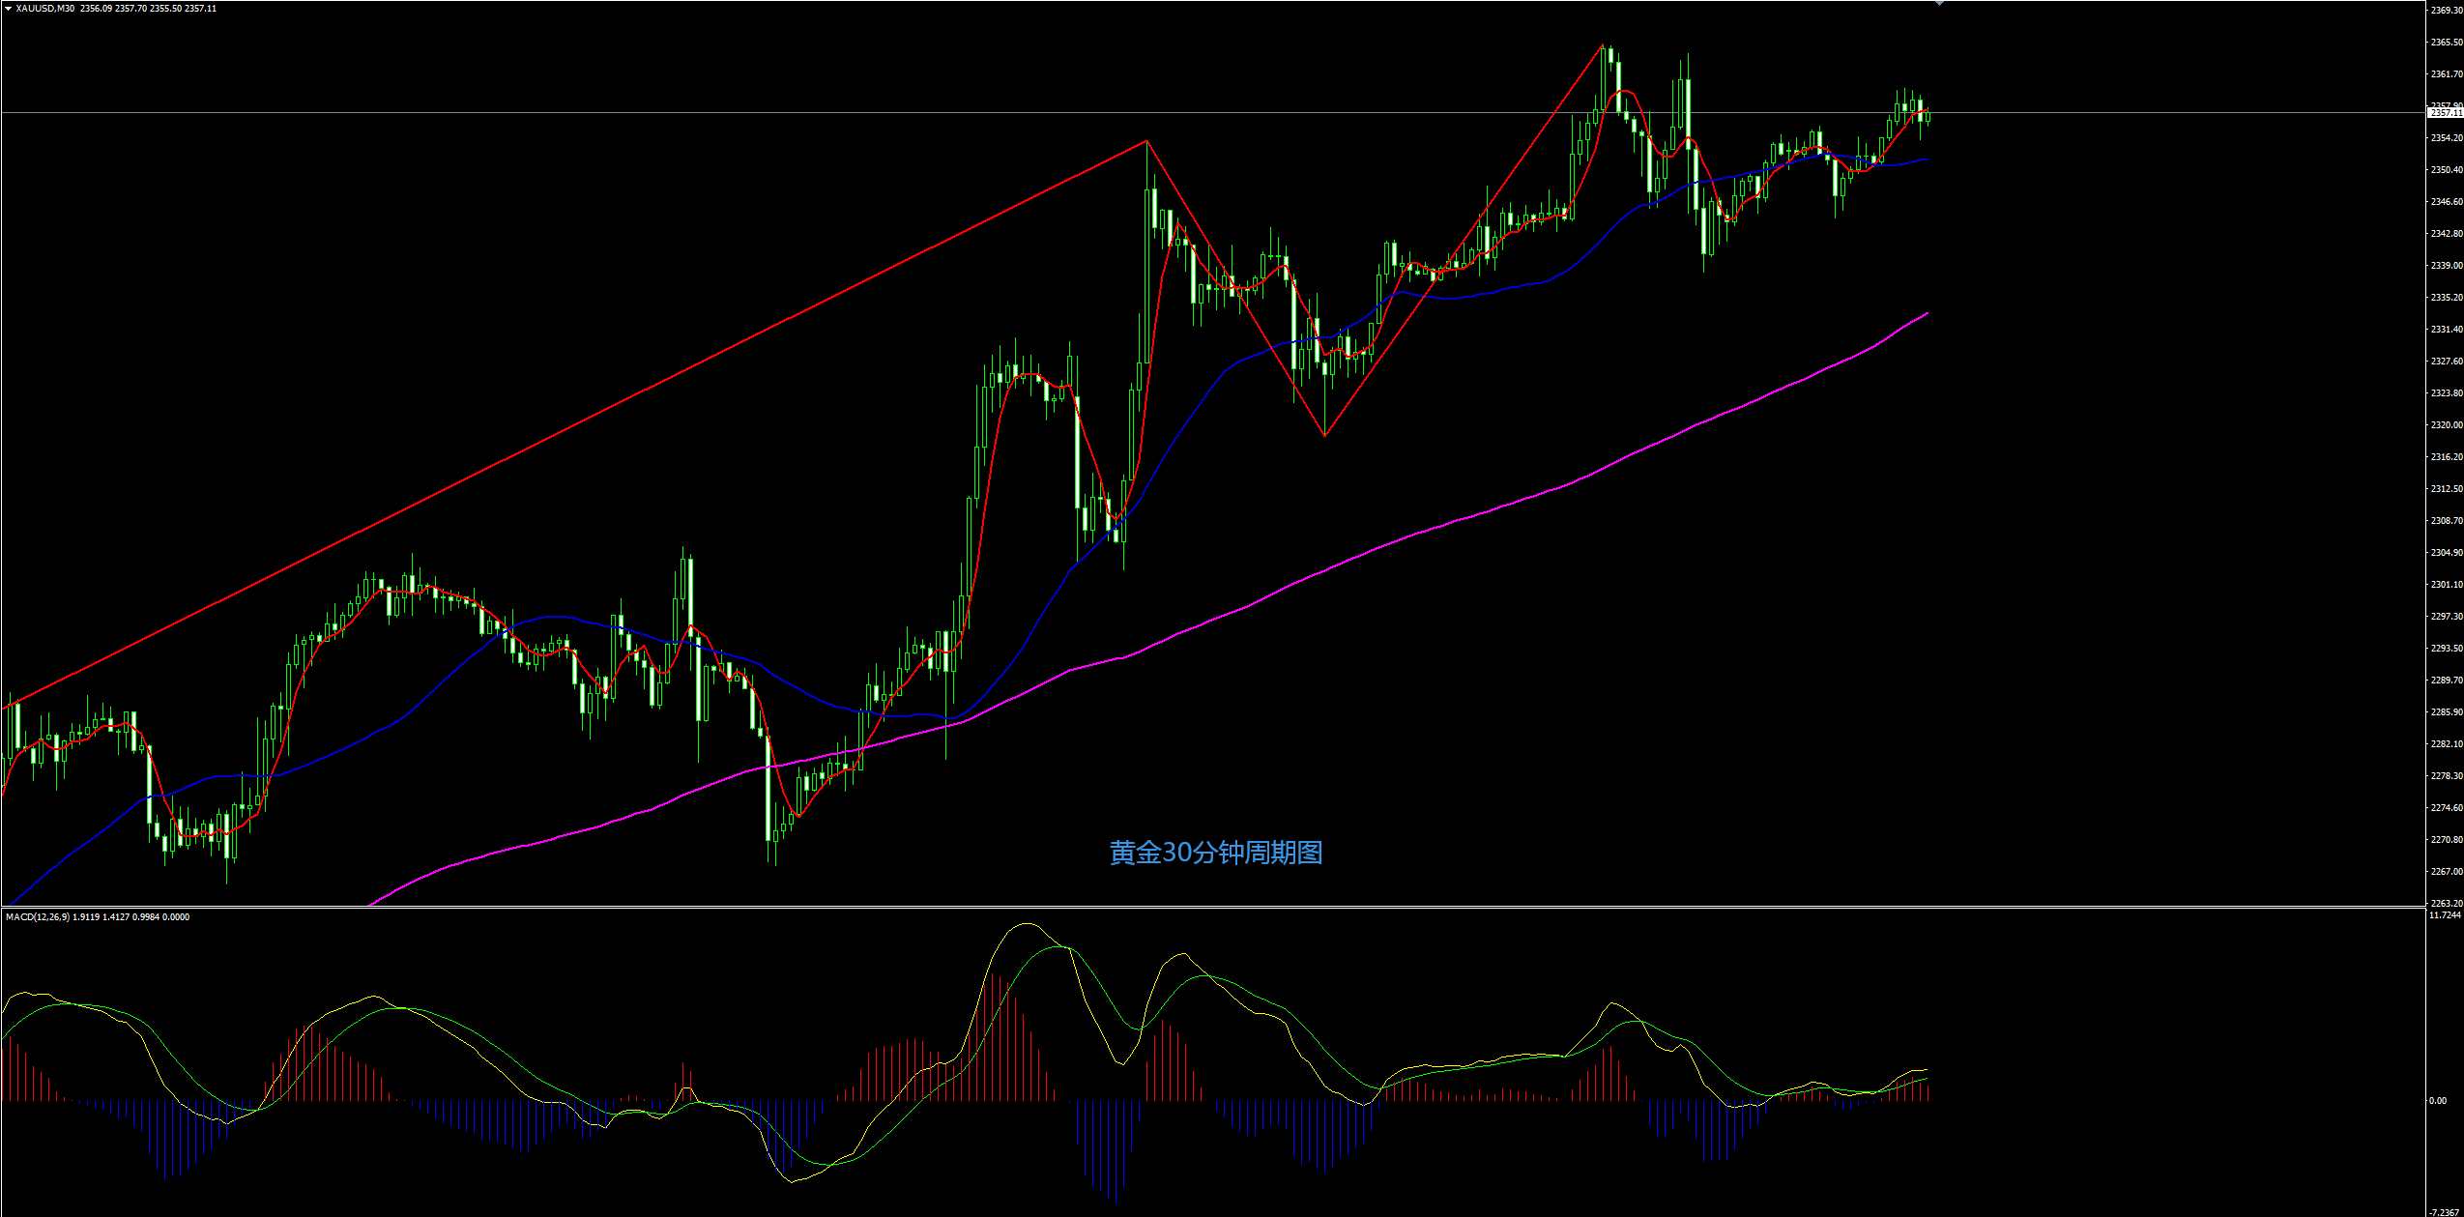Viewport: 2464px width, 1217px height.
Task: Click the 2278.30 price axis label
Action: 2446,776
